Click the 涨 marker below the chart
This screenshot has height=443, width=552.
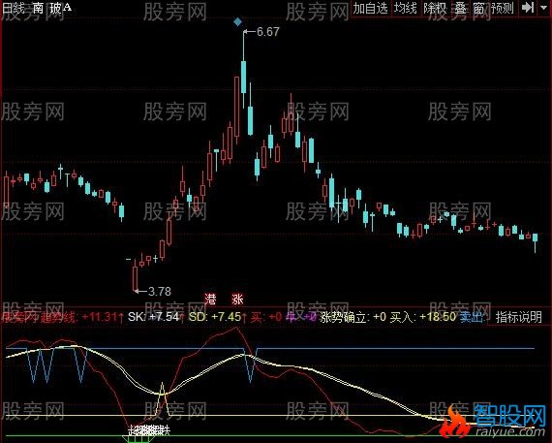coord(237,300)
